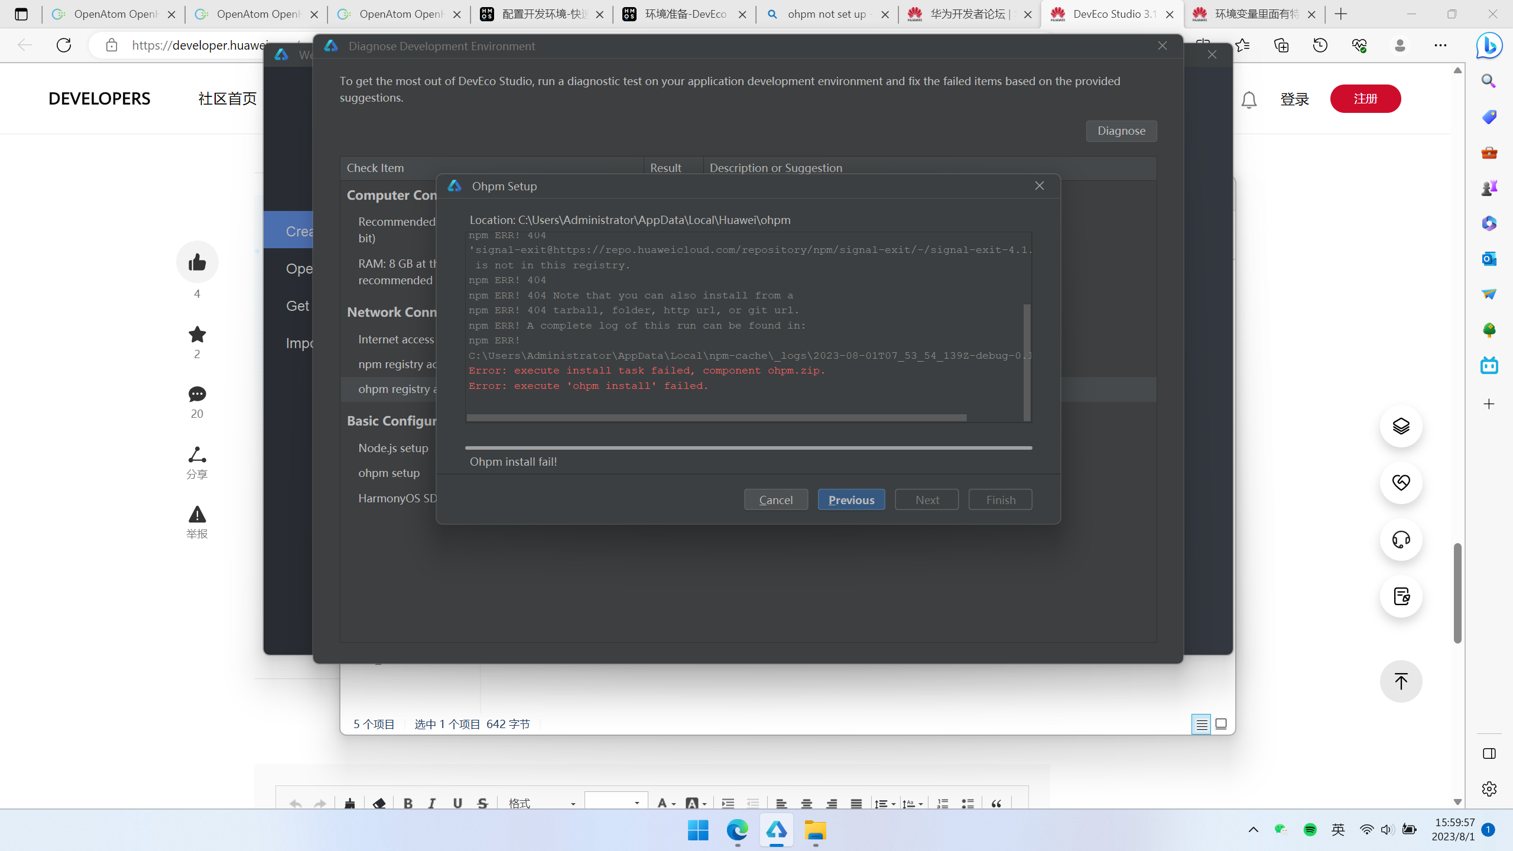Image resolution: width=1513 pixels, height=851 pixels.
Task: Open the text color dropdown
Action: (665, 803)
